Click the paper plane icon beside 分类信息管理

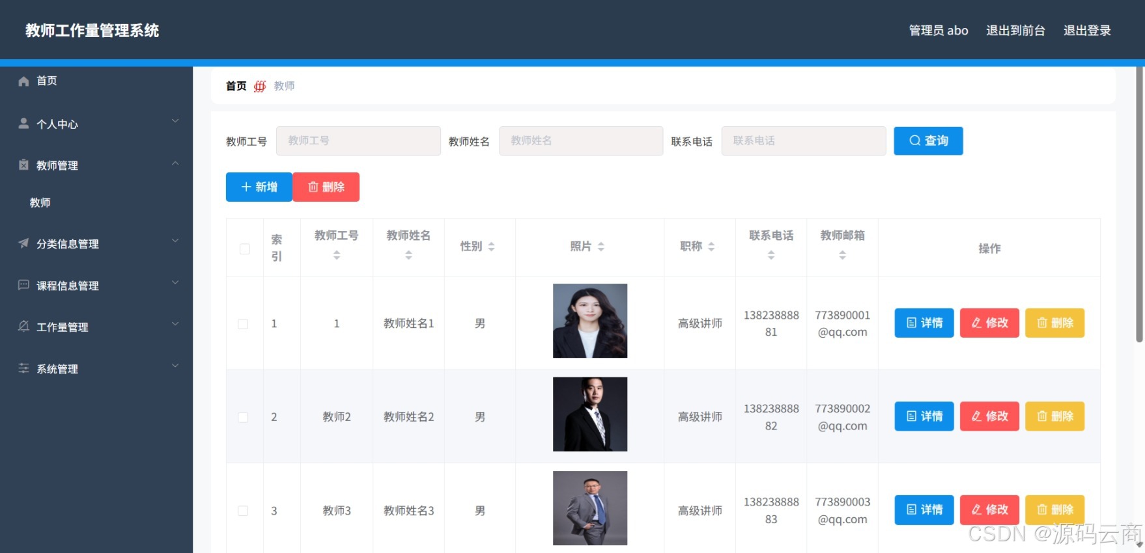(x=24, y=243)
